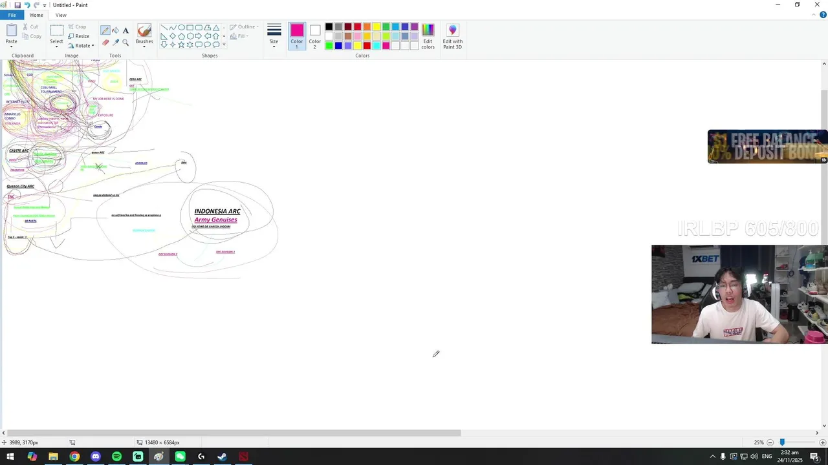This screenshot has height=465, width=828.
Task: Choose the Rectangle shape
Action: pos(190,28)
